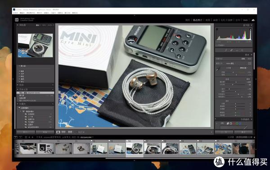Image resolution: width=270 pixels, height=170 pixels.
Task: Click the grid view icon above filmstrip
Action: [x=26, y=137]
